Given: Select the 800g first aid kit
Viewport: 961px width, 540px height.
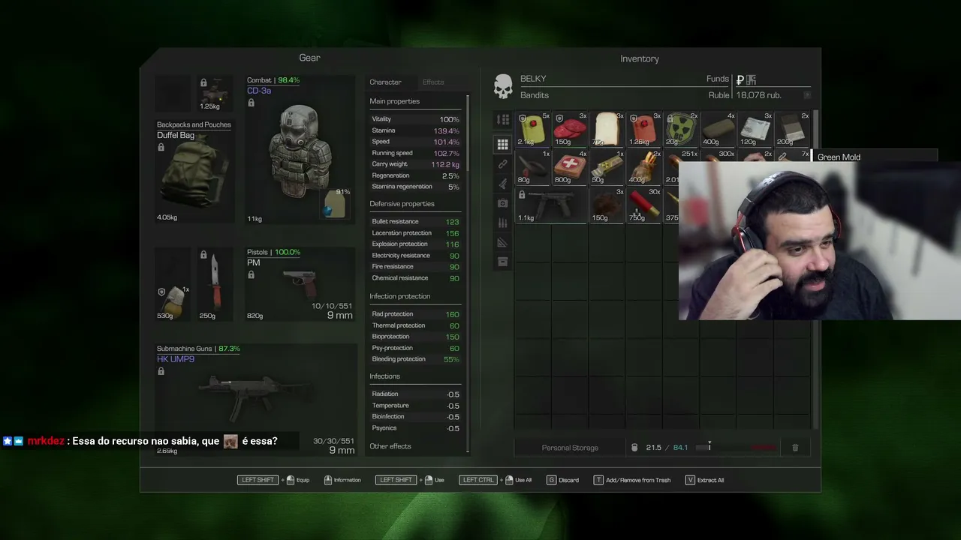Looking at the screenshot, I should [570, 166].
